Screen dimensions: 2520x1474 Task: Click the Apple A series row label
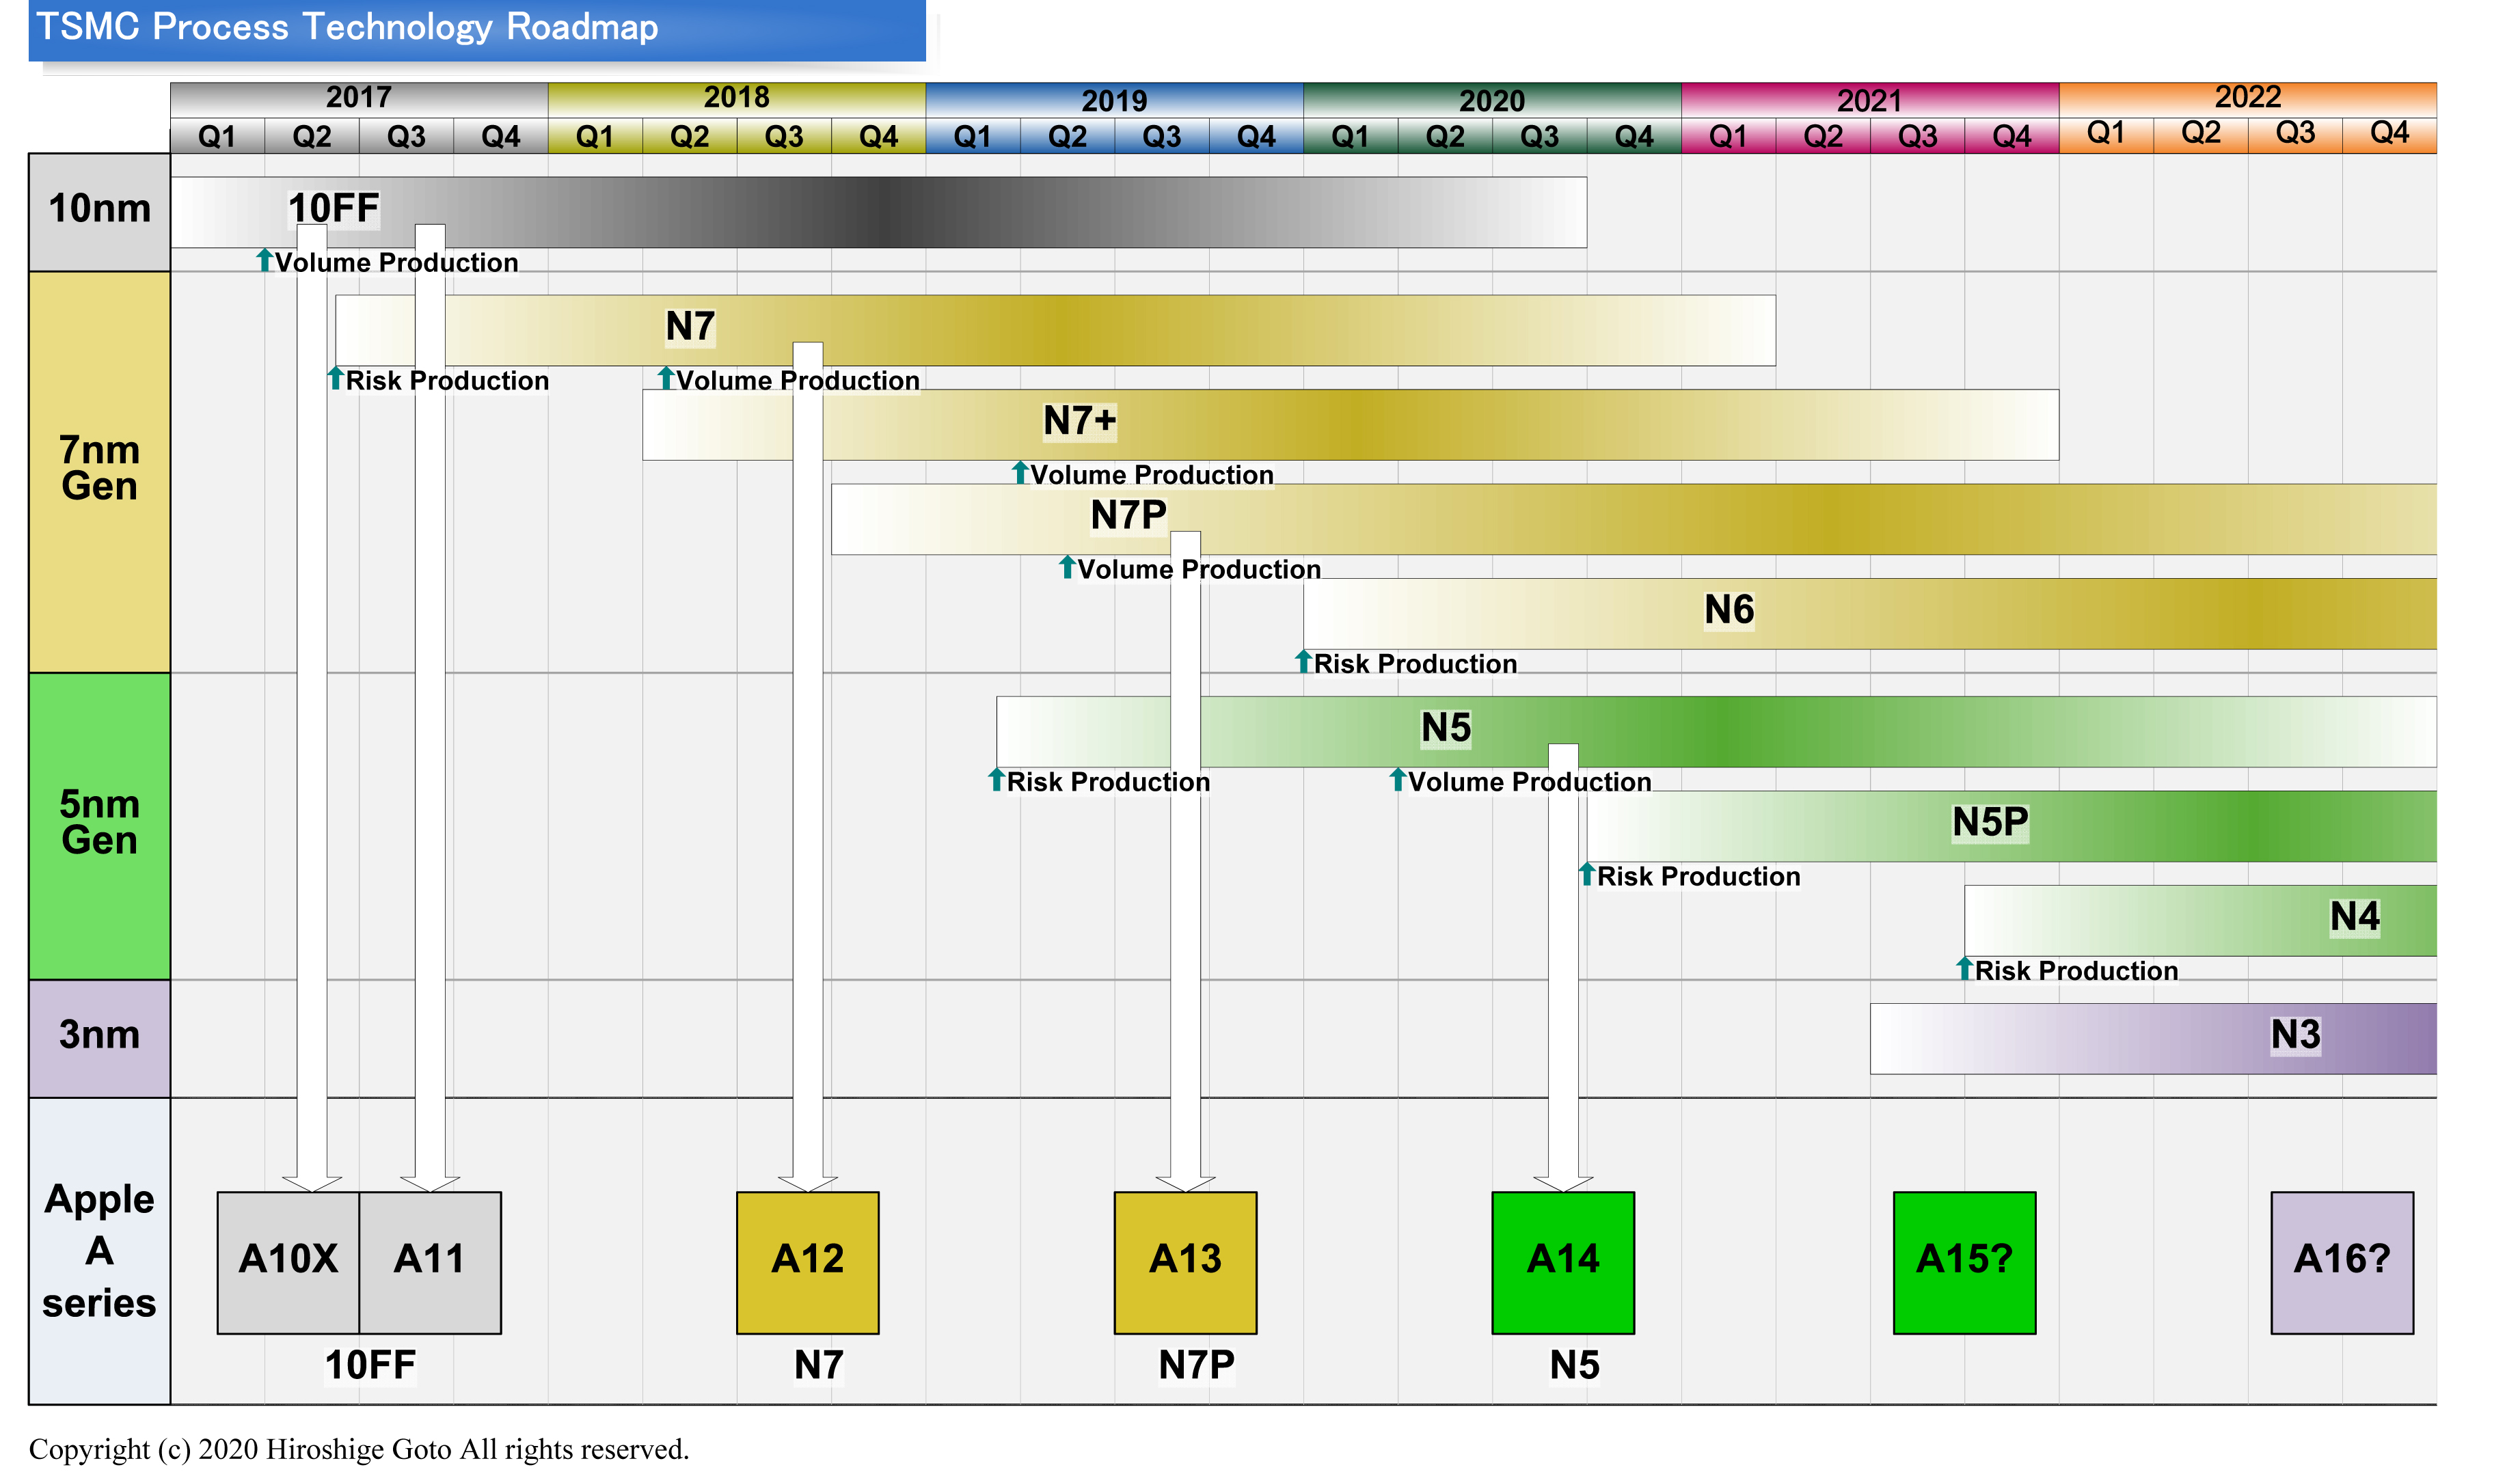pyautogui.click(x=99, y=1250)
